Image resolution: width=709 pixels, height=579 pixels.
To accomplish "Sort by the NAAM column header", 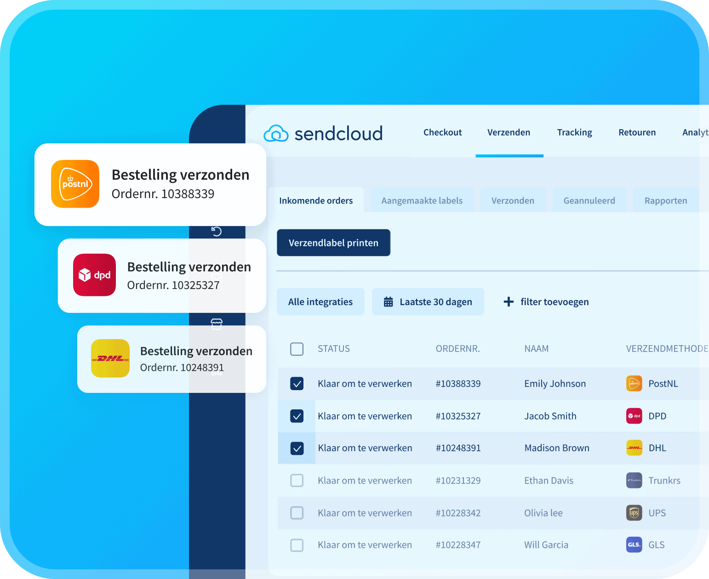I will tap(537, 349).
